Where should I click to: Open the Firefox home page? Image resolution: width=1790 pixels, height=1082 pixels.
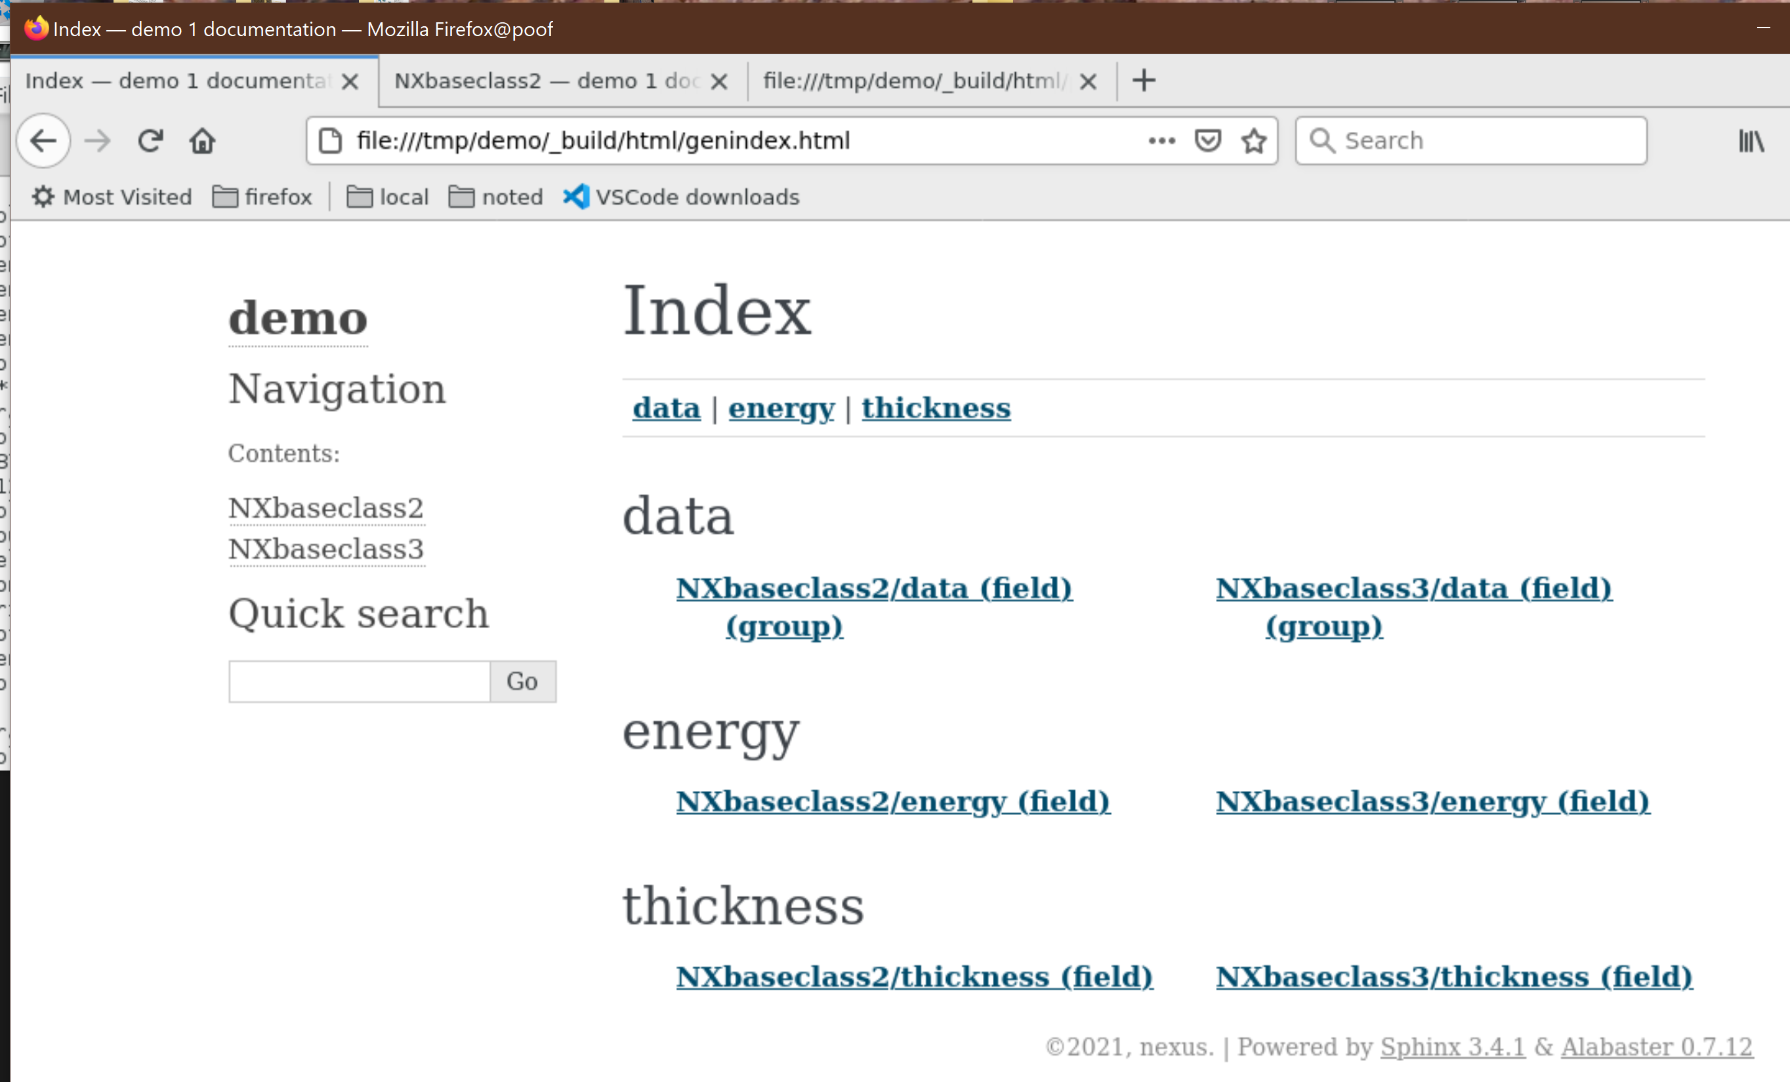[203, 140]
